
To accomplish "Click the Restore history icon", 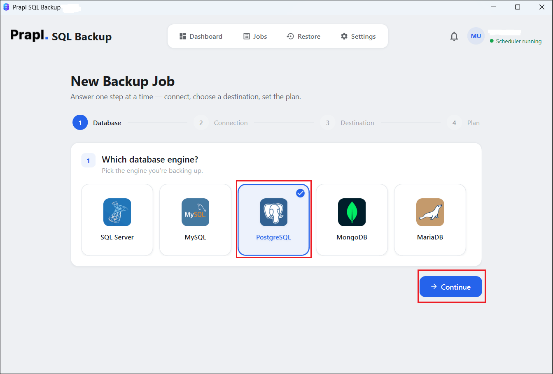I will 290,36.
